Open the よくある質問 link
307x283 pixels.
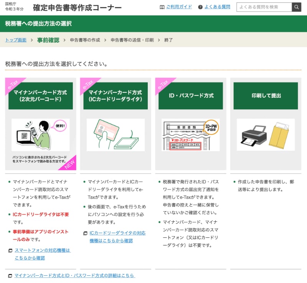coord(217,7)
